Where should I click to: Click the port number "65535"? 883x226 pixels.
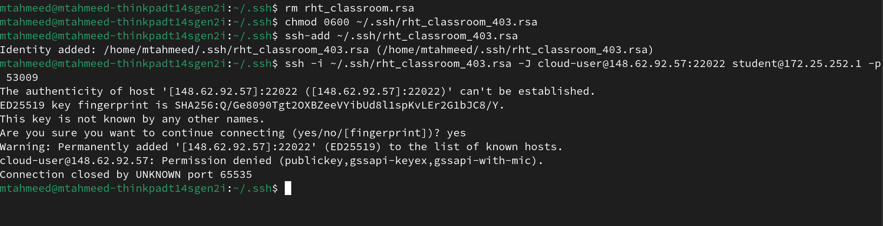tap(236, 175)
